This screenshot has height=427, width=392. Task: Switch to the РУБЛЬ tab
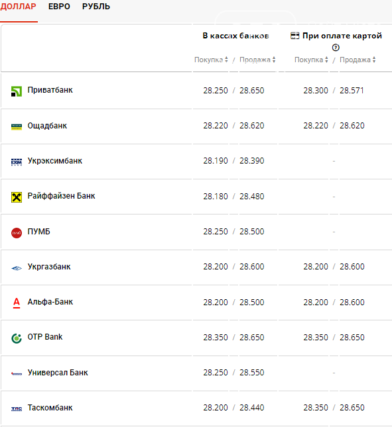tap(96, 6)
